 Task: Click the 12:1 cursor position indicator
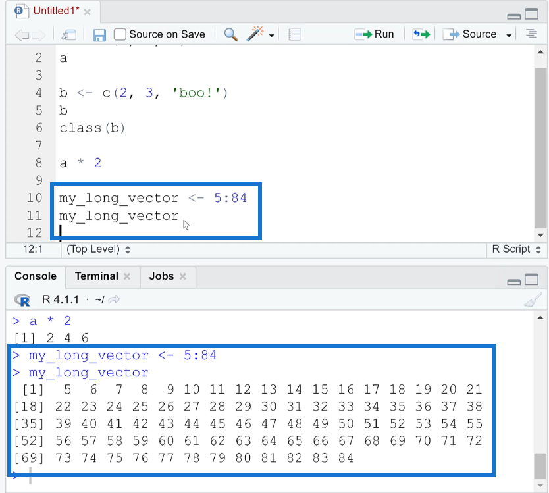point(33,249)
